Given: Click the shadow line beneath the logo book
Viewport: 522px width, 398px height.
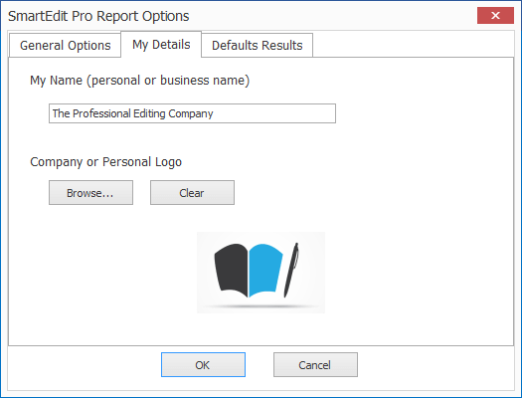Looking at the screenshot, I should point(261,306).
